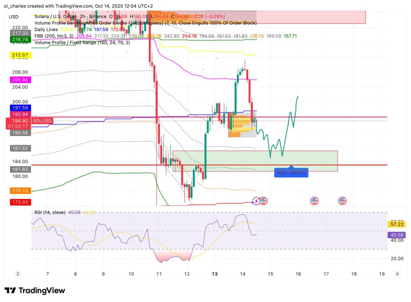The image size is (411, 302).
Task: Open the first US flag economic event marker
Action: (x=264, y=200)
